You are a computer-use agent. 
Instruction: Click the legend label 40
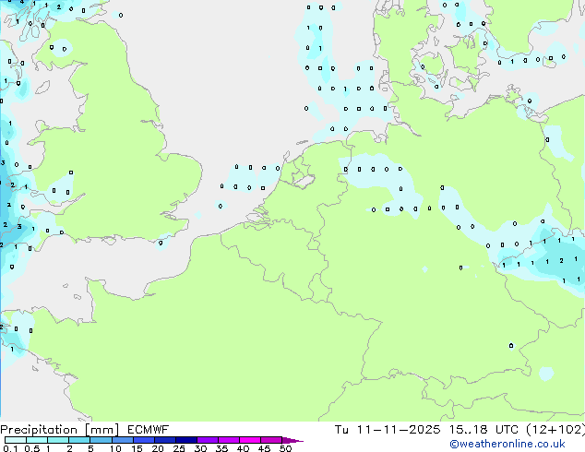[x=243, y=448]
